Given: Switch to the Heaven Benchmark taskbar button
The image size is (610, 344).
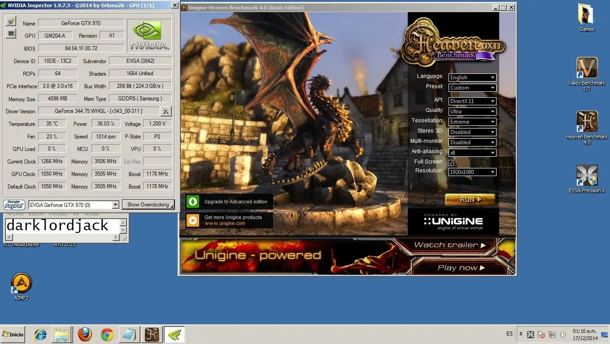Looking at the screenshot, I should [x=152, y=335].
